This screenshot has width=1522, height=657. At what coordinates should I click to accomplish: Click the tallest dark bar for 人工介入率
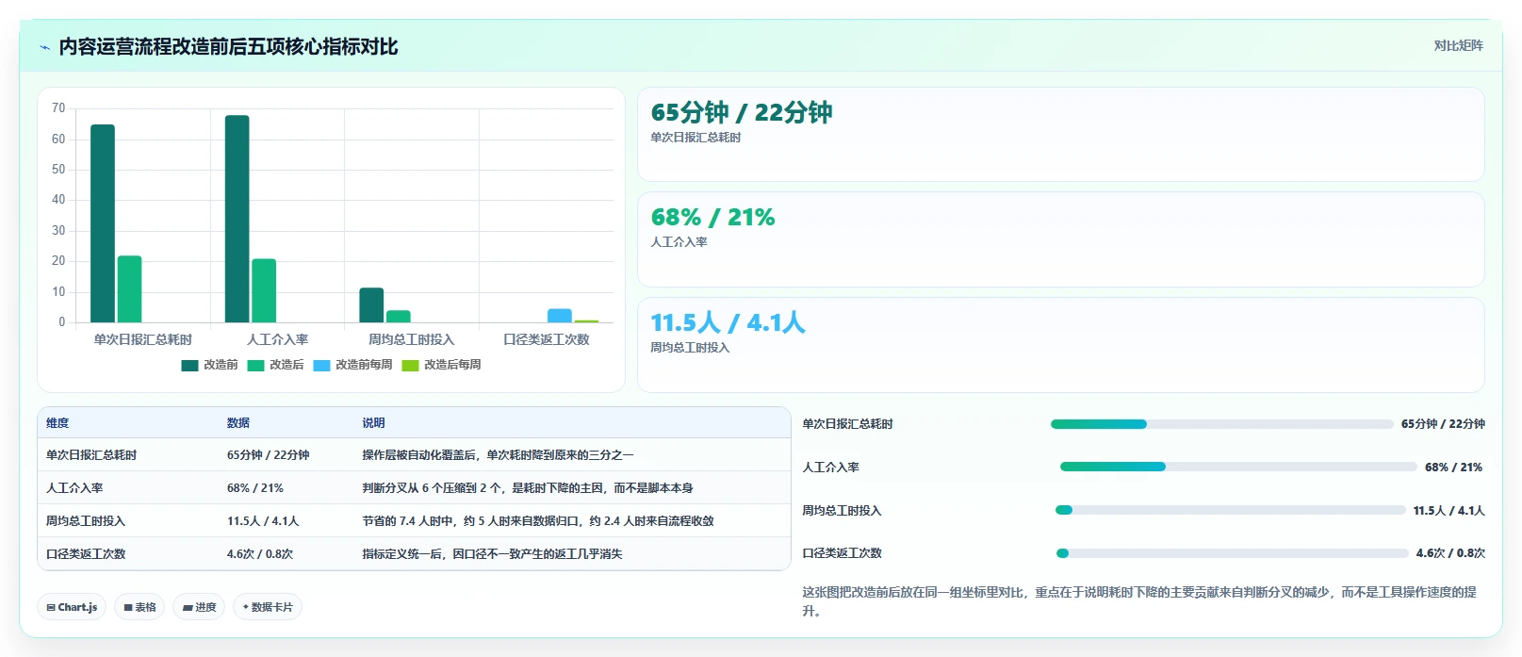click(x=237, y=219)
